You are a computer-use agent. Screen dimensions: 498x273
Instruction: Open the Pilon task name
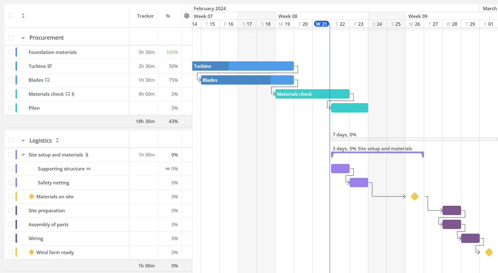click(x=34, y=108)
